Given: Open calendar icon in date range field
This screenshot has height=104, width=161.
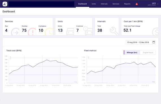Looking at the screenshot, I should click(153, 42).
